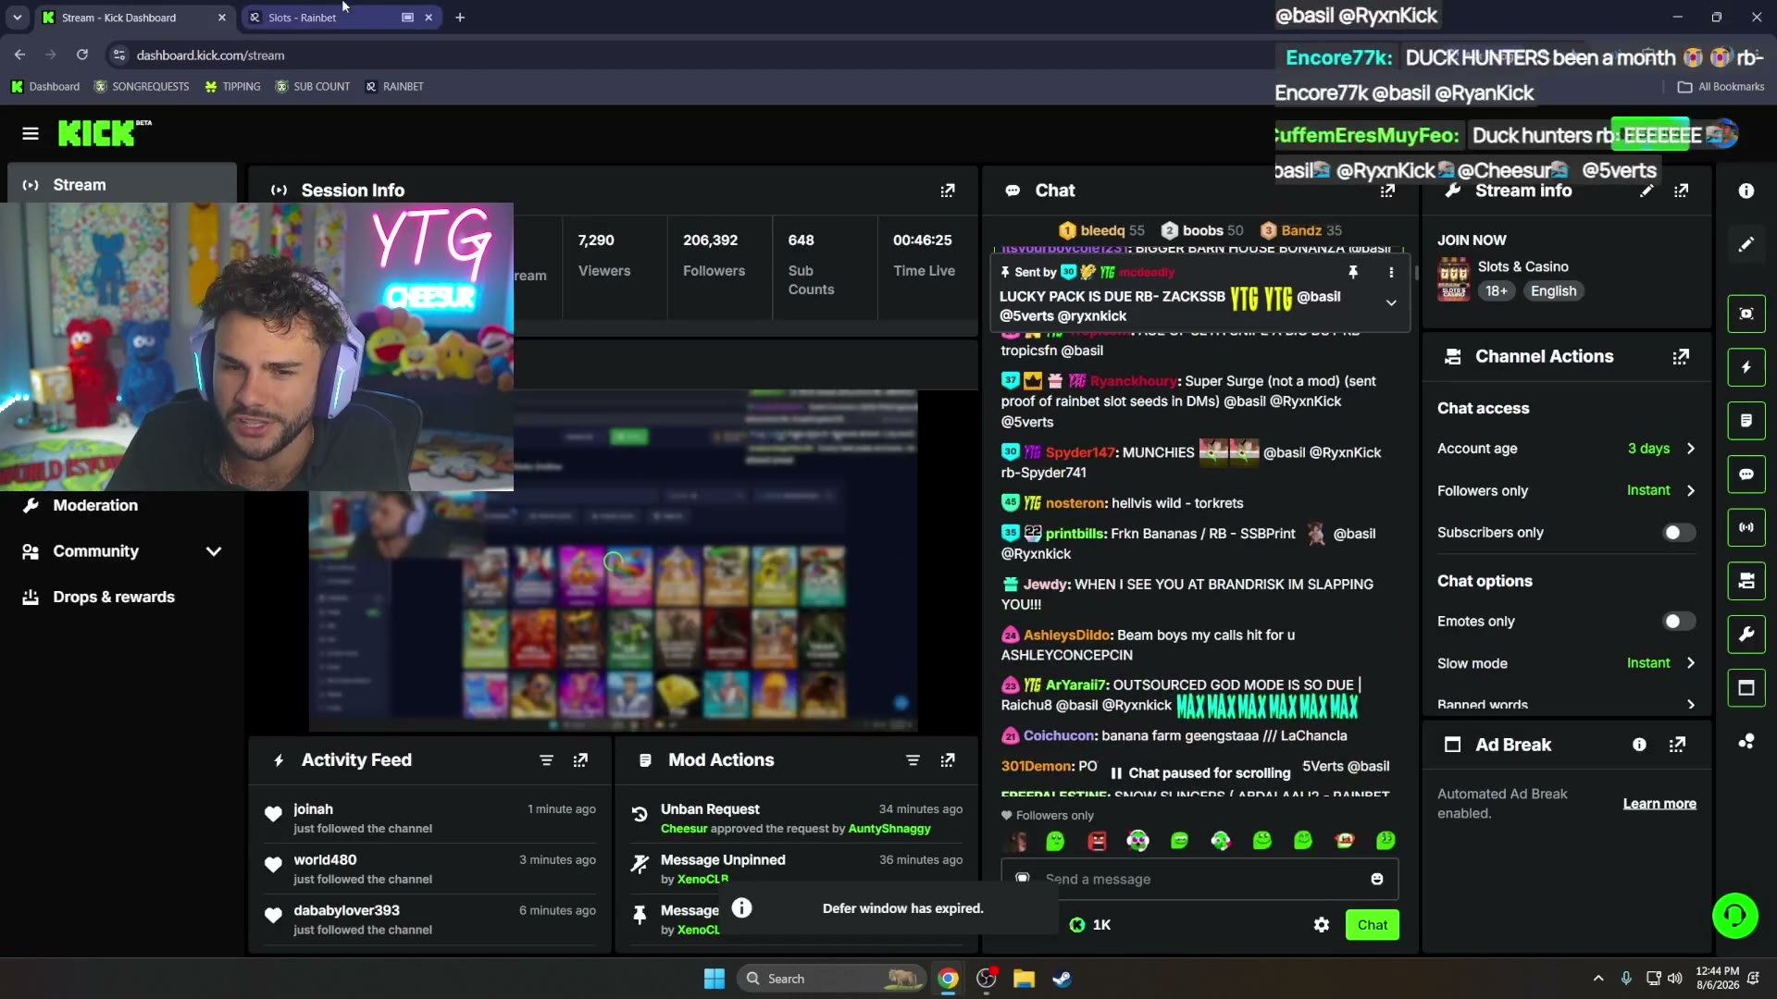Pop out the Activity Feed panel
Viewport: 1777px width, 999px height.
click(x=580, y=760)
